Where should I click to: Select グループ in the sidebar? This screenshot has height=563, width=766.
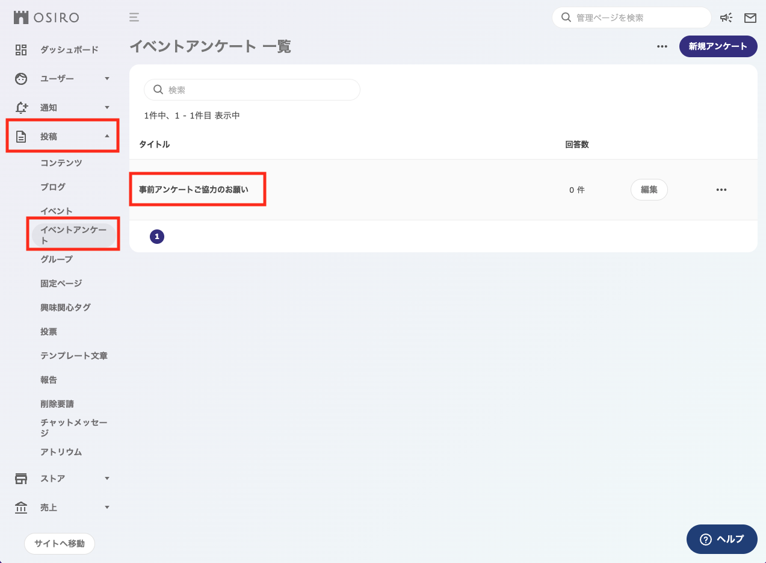point(57,259)
